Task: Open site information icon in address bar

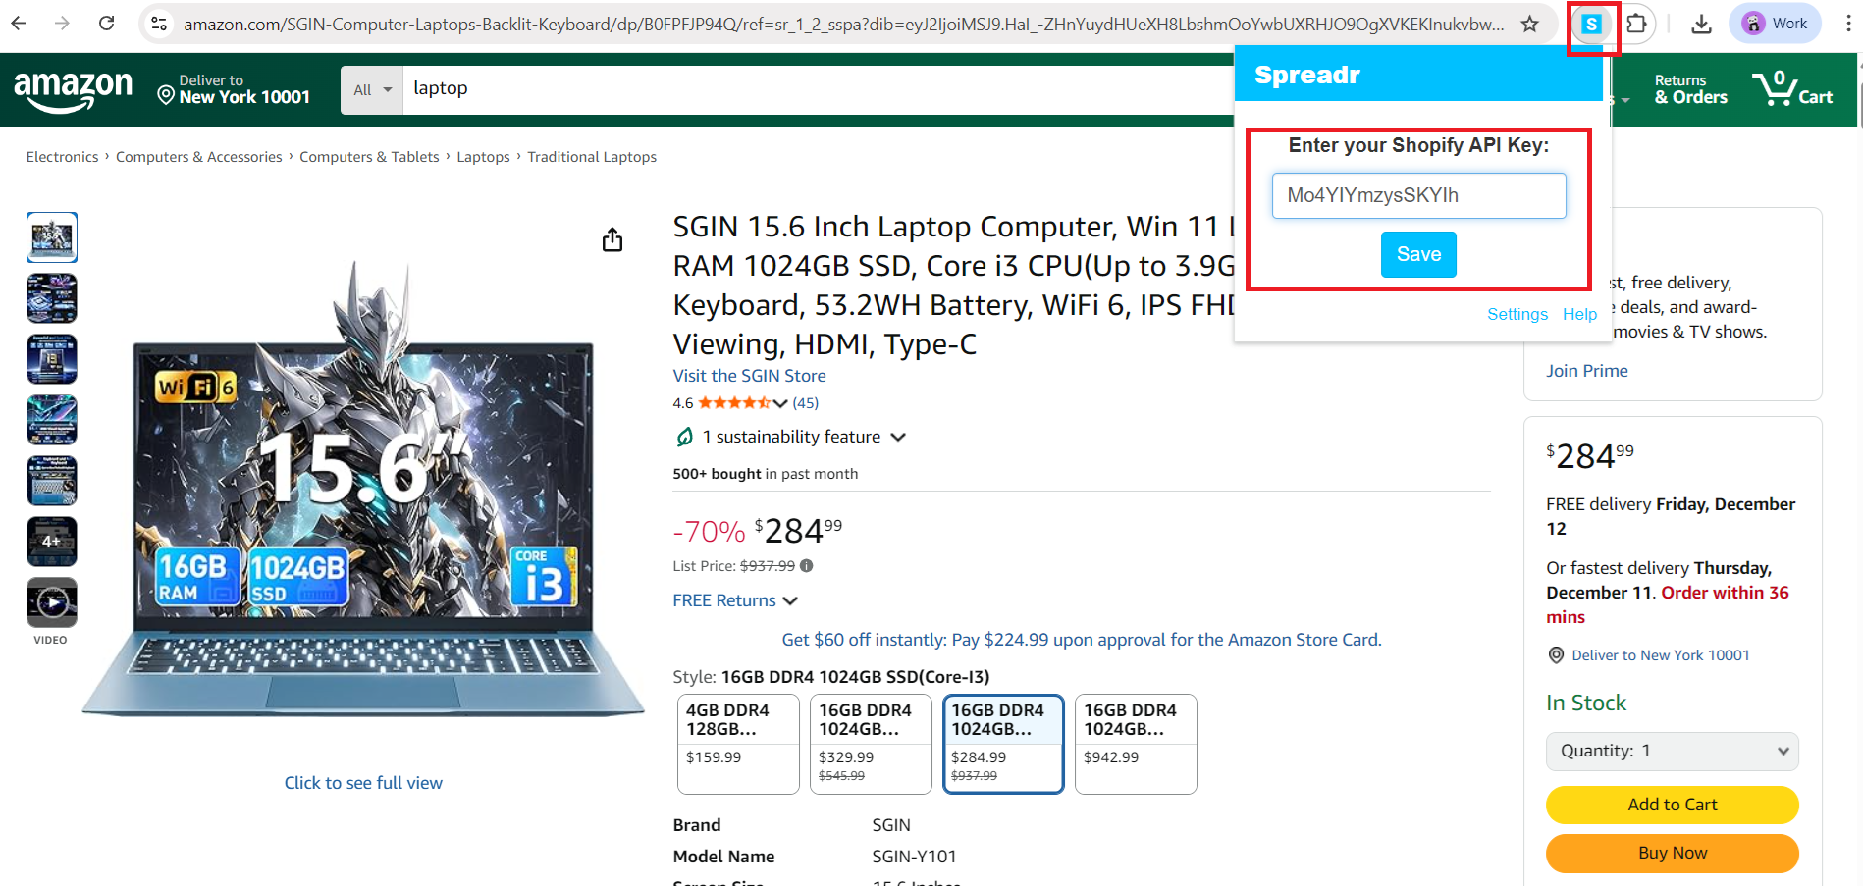Action: click(159, 24)
